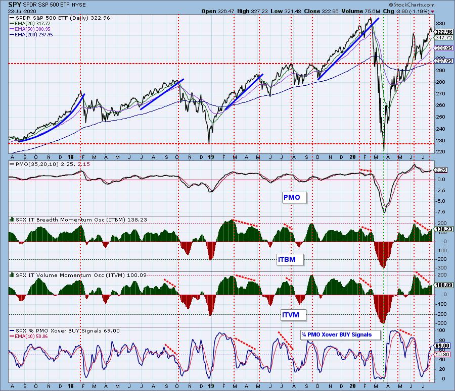The height and width of the screenshot is (391, 455).
Task: Click the 'SPX IT Volume Momentum Osc (ITVM) 100.09' title
Action: point(81,275)
